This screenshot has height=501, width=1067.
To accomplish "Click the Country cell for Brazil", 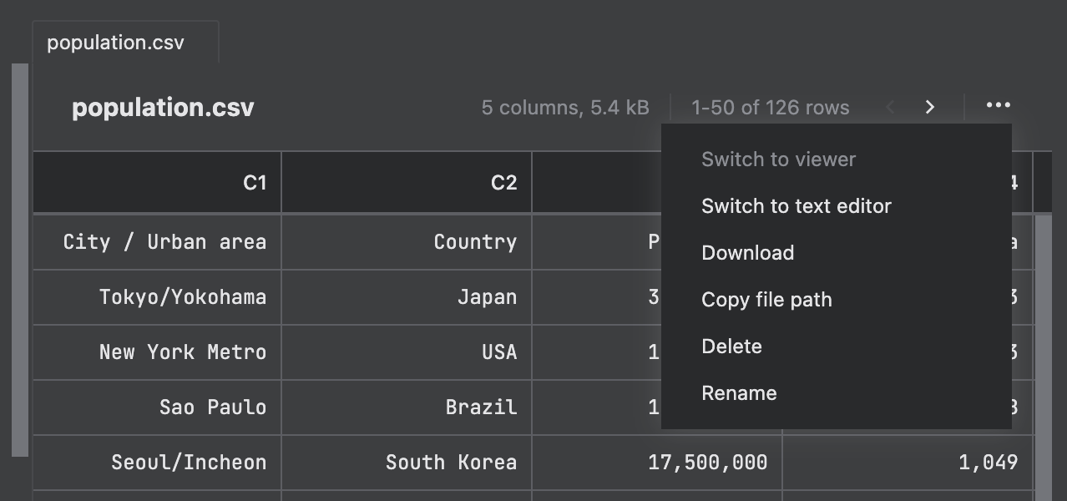I will click(407, 407).
